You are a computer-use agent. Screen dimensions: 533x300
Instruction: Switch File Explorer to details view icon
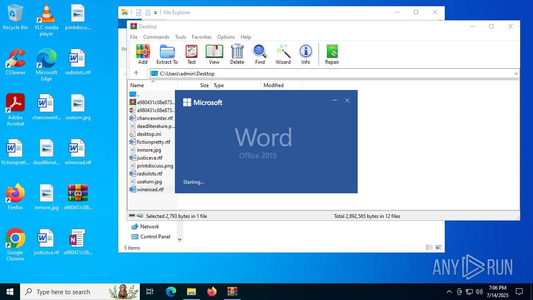(x=429, y=247)
